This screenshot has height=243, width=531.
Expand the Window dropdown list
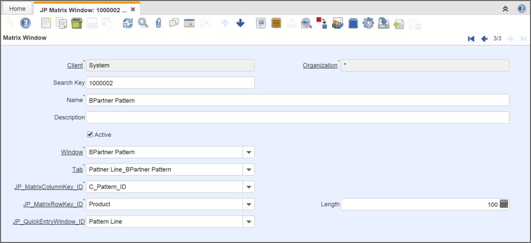pyautogui.click(x=248, y=152)
